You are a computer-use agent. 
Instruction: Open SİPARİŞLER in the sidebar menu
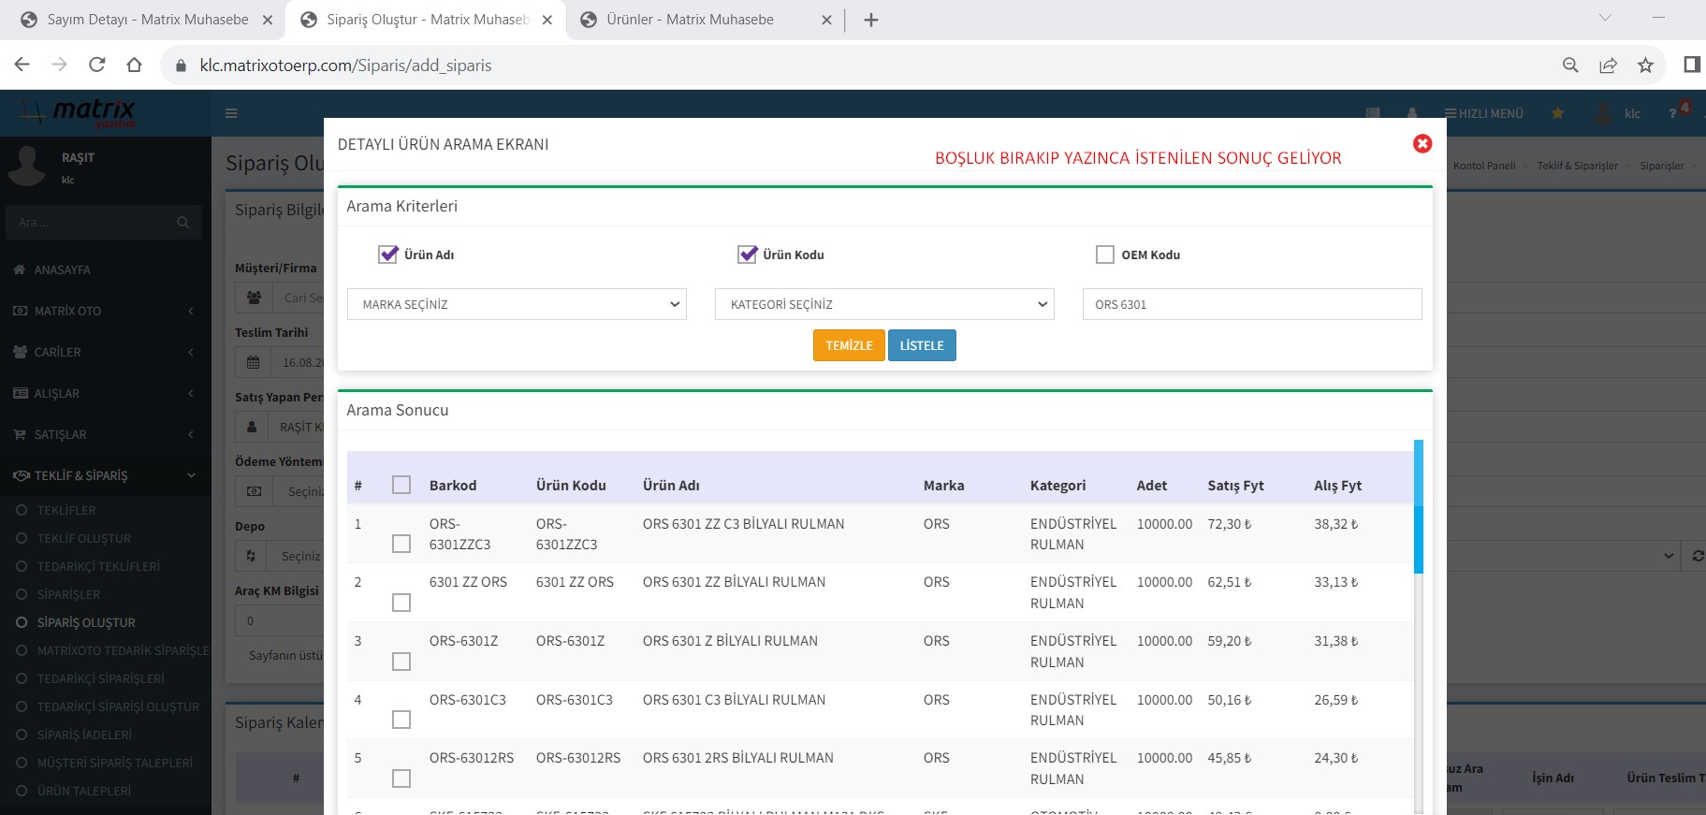tap(68, 594)
